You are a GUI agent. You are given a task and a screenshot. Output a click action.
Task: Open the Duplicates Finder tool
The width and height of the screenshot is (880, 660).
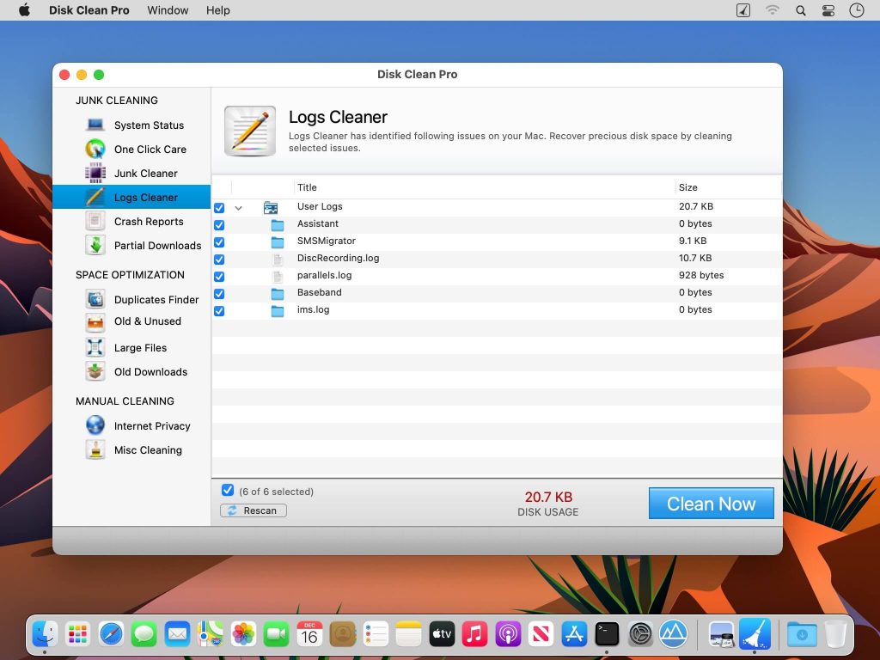(x=156, y=299)
